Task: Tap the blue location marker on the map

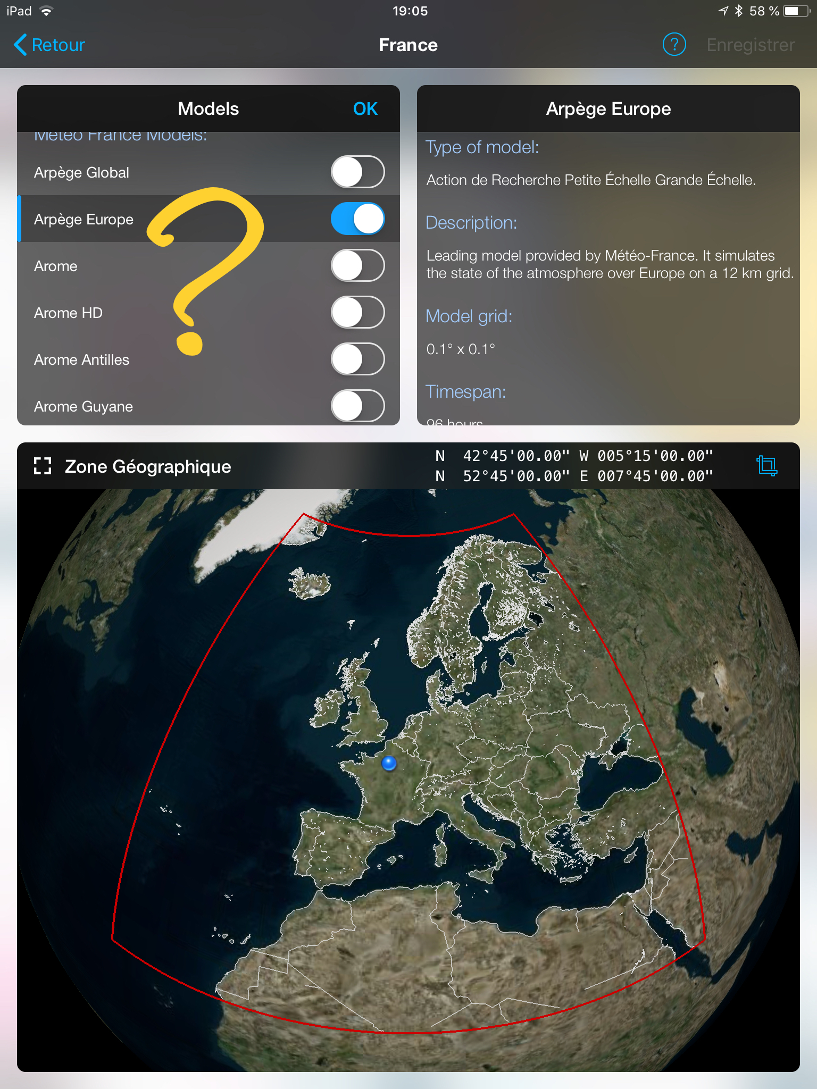Action: [389, 764]
